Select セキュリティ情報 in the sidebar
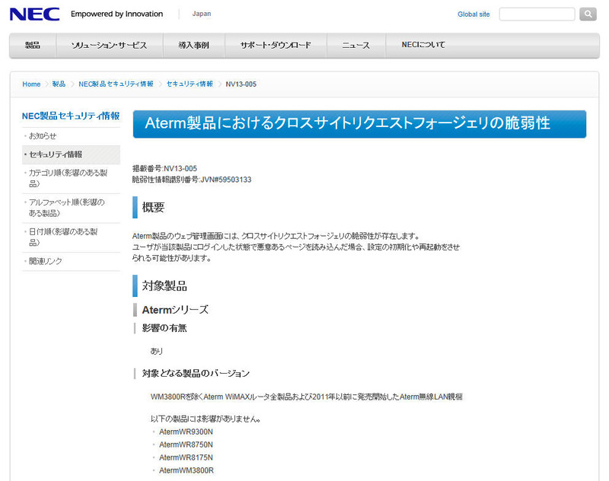Viewport: 609px width, 481px height. point(56,154)
